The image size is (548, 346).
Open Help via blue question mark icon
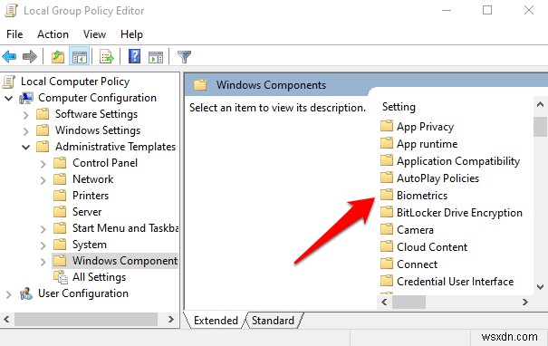135,56
